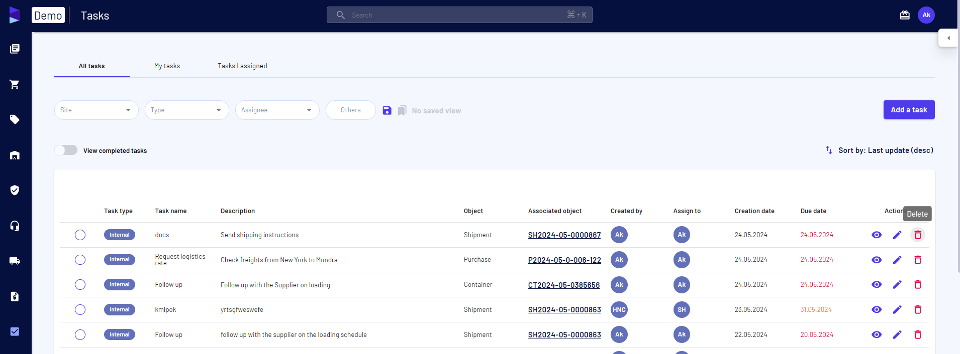The height and width of the screenshot is (354, 960).
Task: Click the Demo workspace label
Action: (x=48, y=15)
